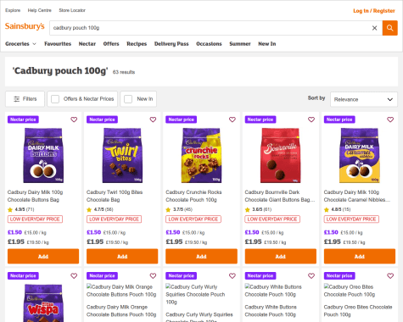Open the Filters panel button
This screenshot has width=403, height=322.
[25, 99]
